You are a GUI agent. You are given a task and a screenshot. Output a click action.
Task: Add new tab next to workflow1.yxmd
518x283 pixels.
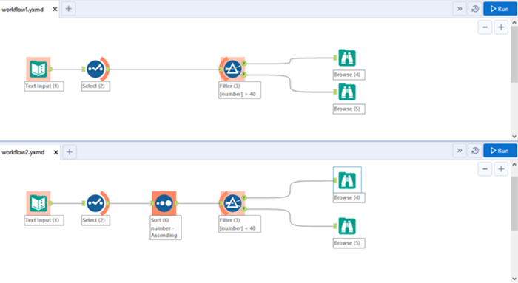pyautogui.click(x=68, y=9)
